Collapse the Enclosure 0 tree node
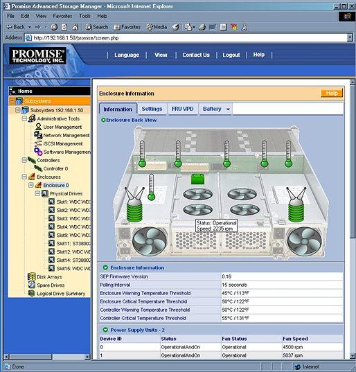The image size is (356, 372). tap(31, 185)
